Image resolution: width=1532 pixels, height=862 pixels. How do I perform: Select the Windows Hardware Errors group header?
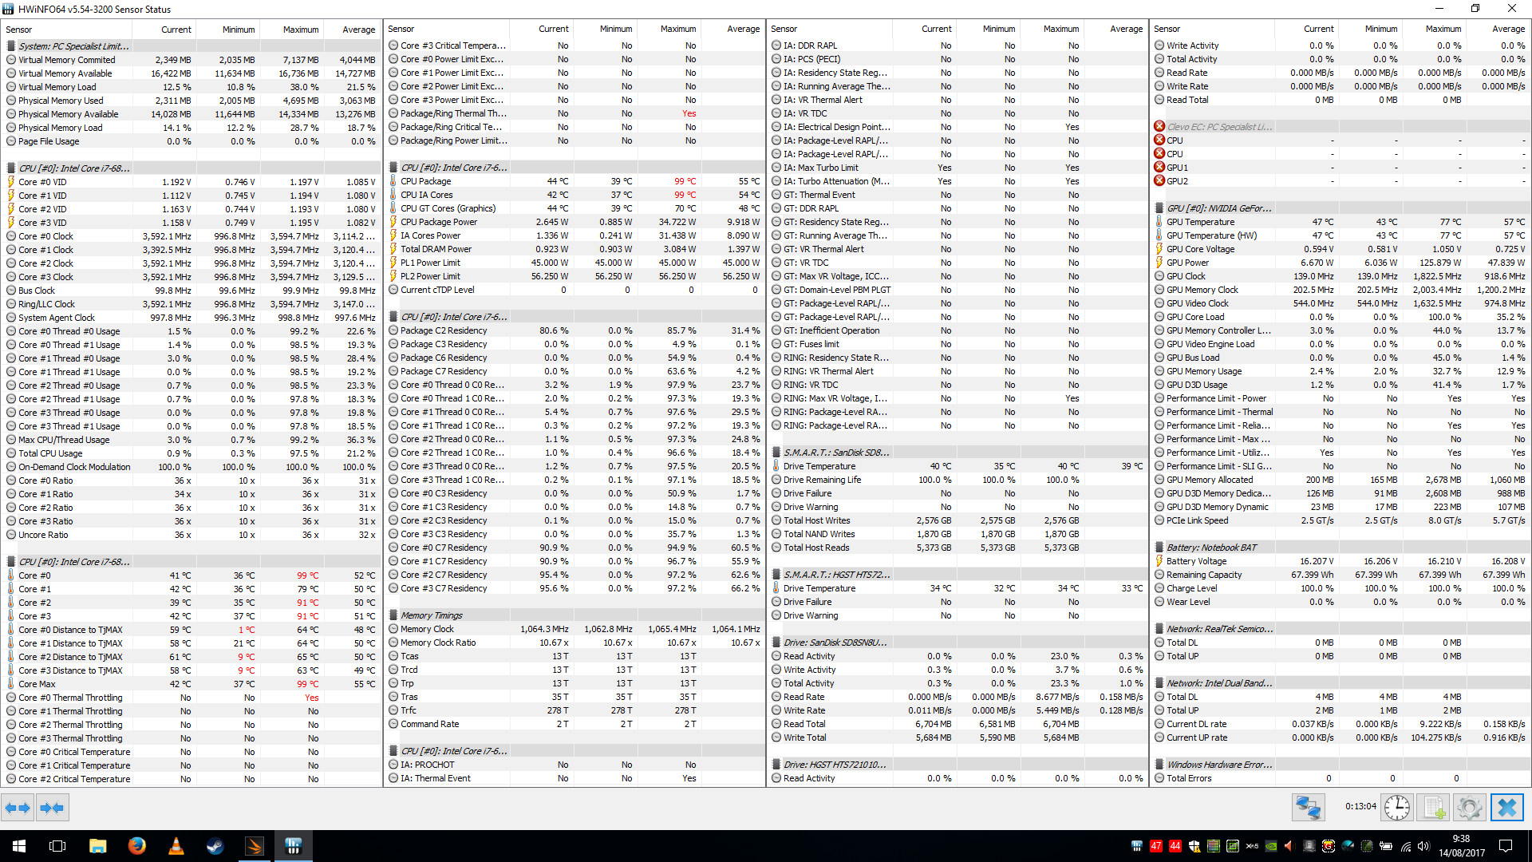(1340, 765)
